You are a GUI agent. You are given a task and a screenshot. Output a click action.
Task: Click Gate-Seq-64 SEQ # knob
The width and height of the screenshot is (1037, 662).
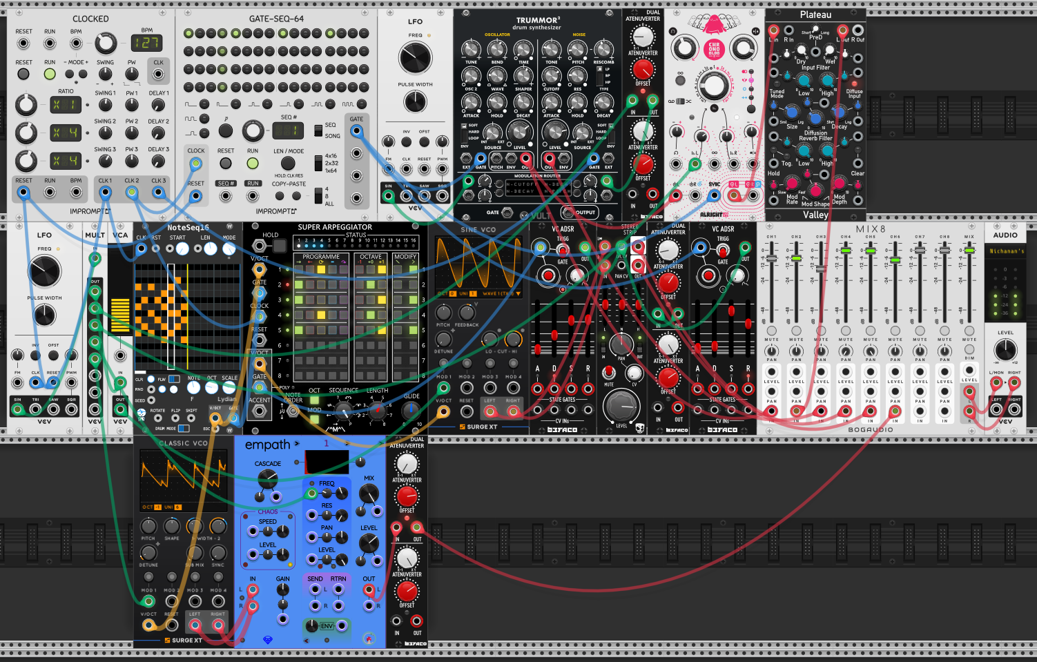(253, 130)
